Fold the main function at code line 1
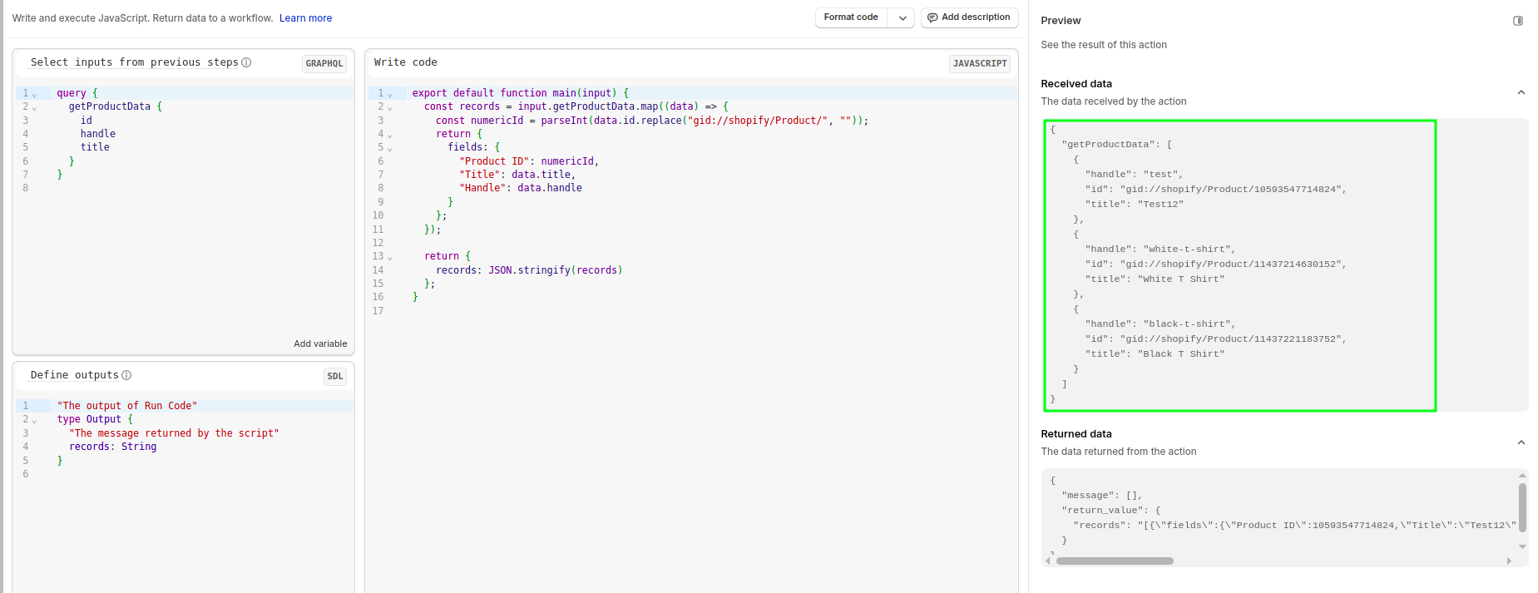 [x=390, y=94]
